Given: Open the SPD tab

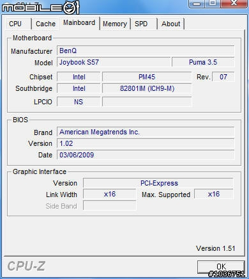Looking at the screenshot, I should 144,24.
